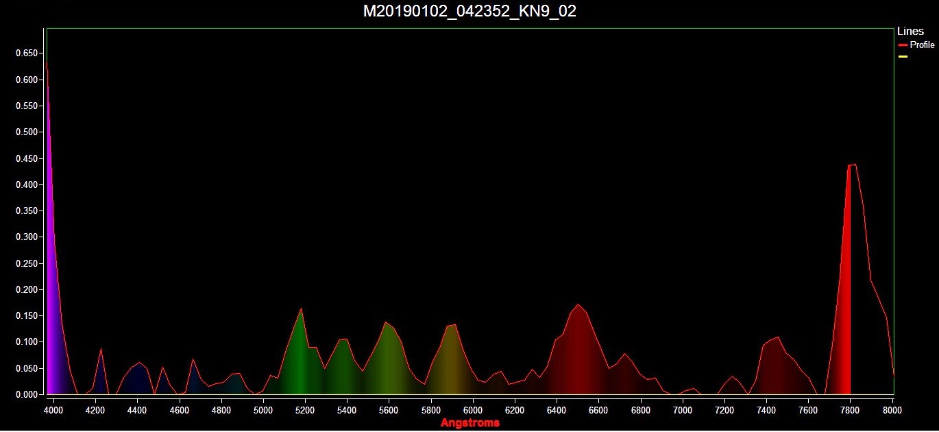This screenshot has height=432, width=939.
Task: Click the 4800 x-axis tick label
Action: [x=221, y=410]
